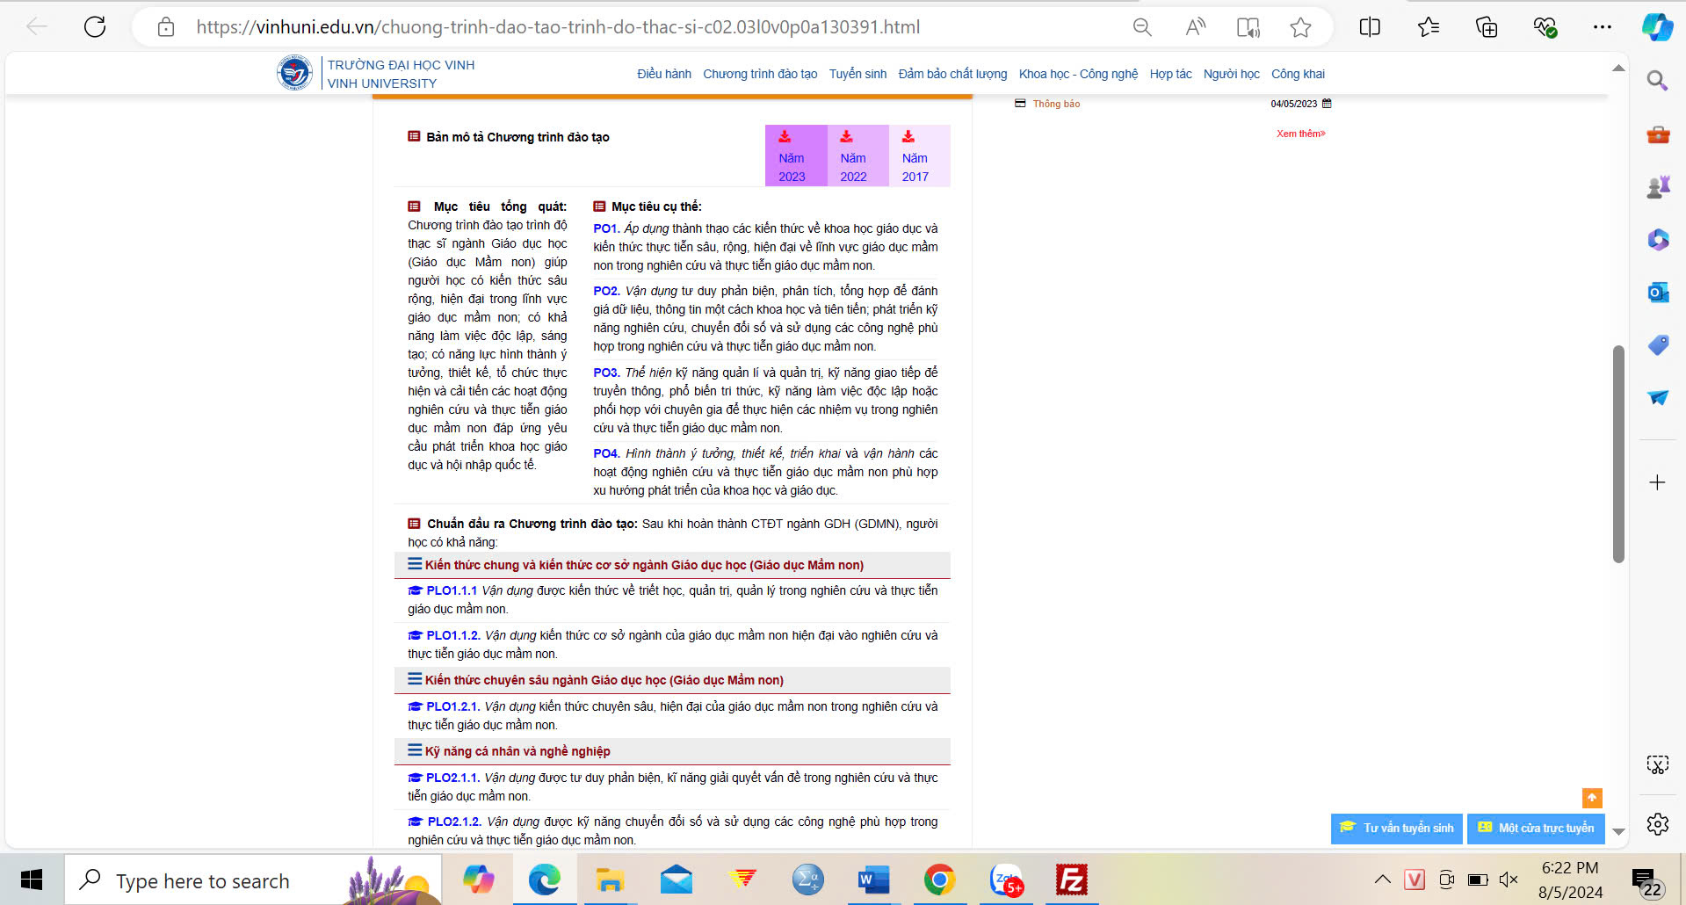Open the Đảm bảo chất lượng menu
This screenshot has height=905, width=1686.
click(x=952, y=74)
